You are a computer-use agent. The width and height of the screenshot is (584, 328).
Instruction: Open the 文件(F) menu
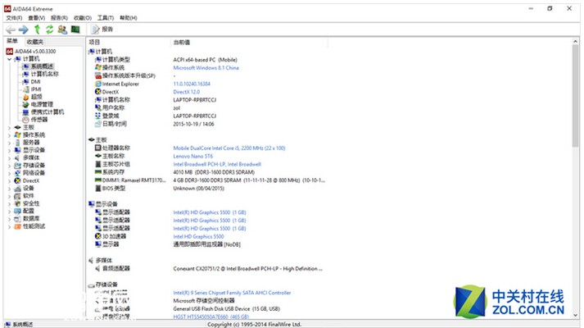coord(14,18)
